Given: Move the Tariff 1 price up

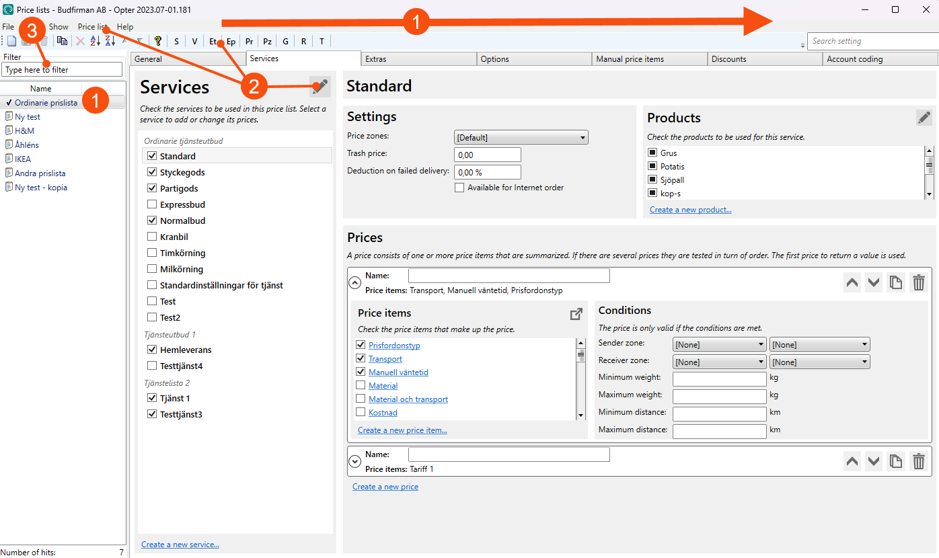Looking at the screenshot, I should 852,461.
